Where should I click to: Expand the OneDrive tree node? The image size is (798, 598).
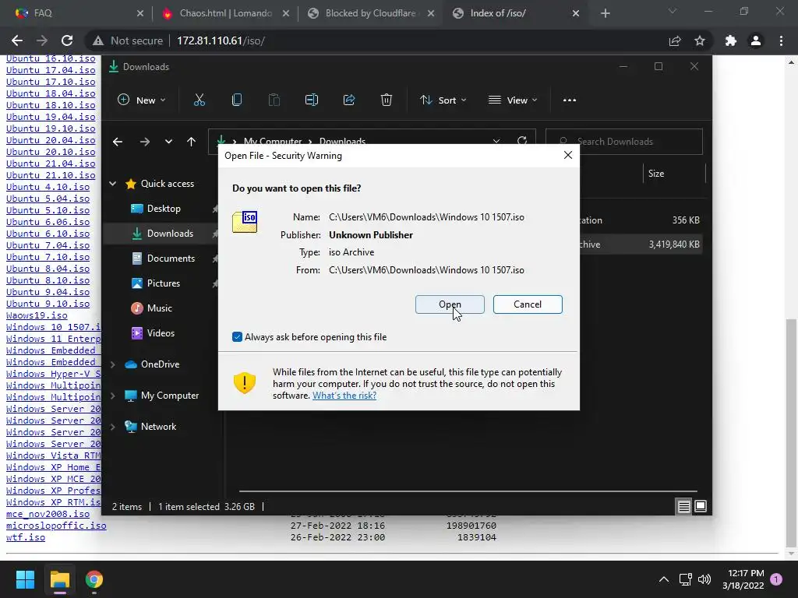[112, 364]
